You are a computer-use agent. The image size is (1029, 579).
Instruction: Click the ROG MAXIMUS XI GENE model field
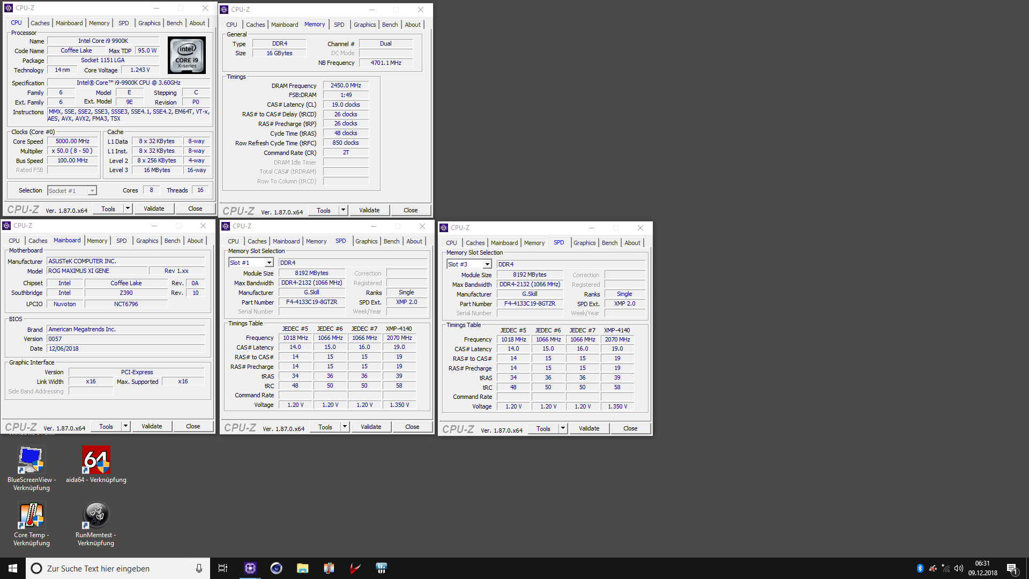[x=96, y=271]
